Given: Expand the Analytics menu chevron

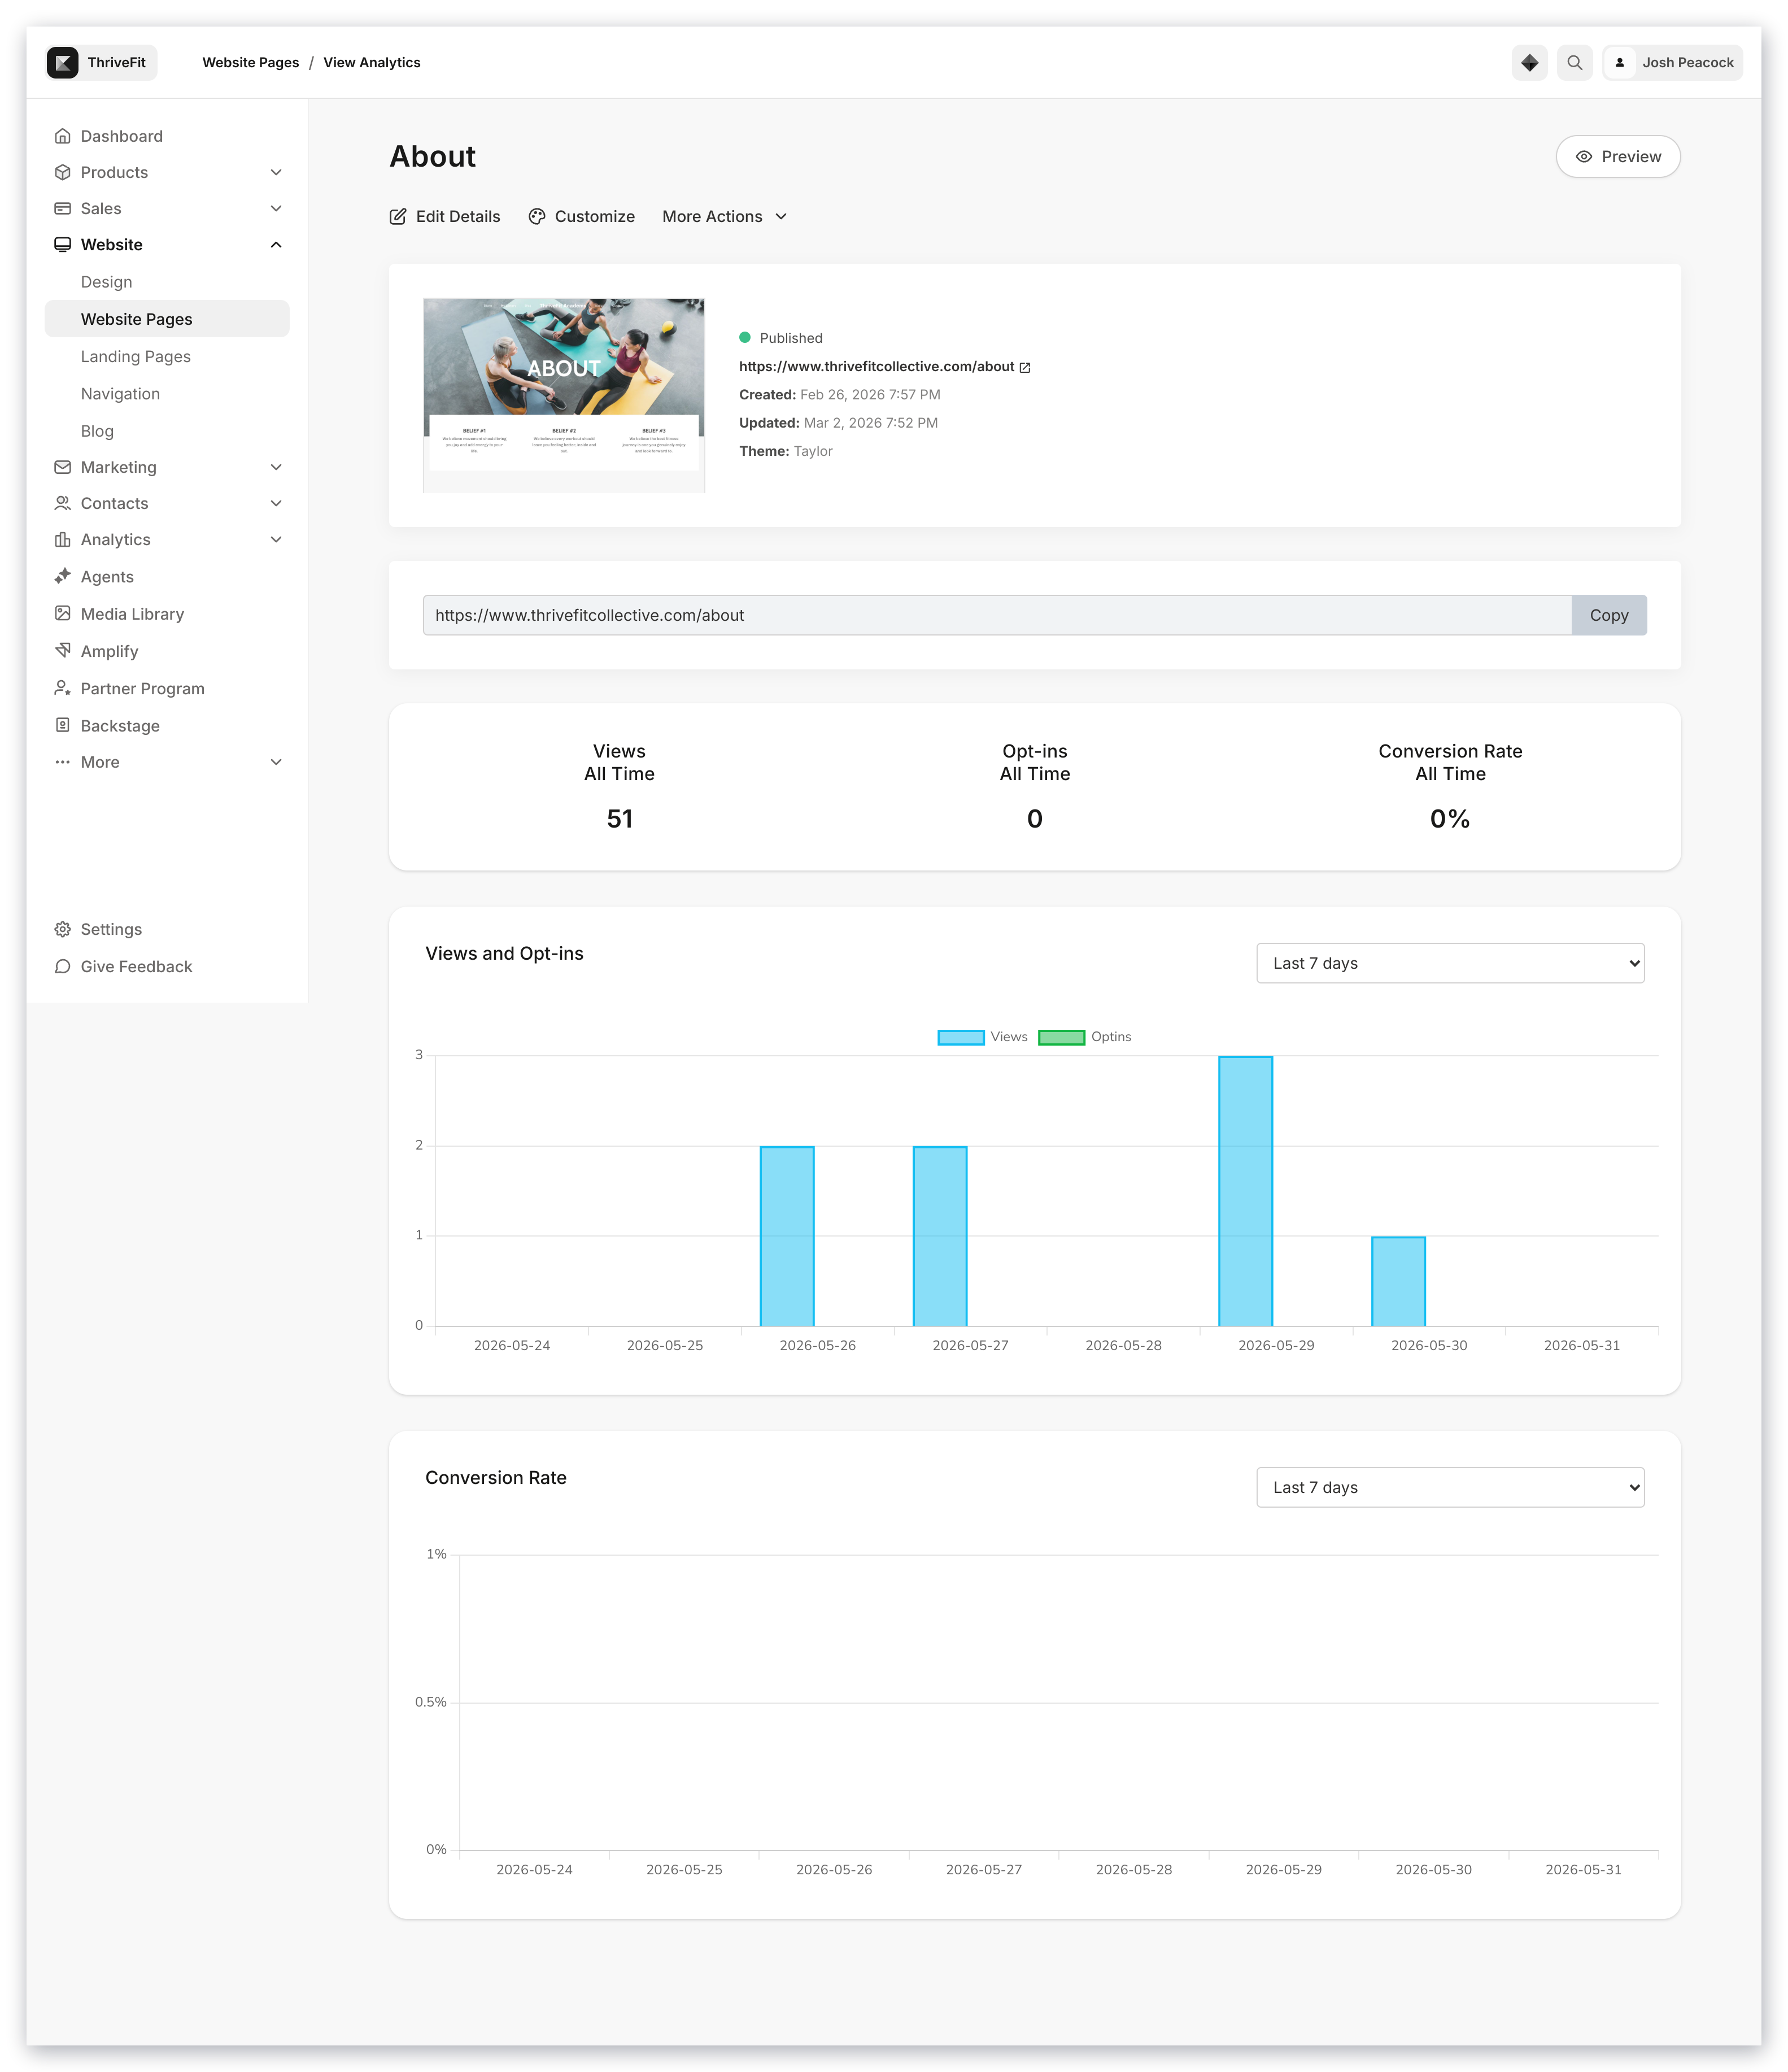Looking at the screenshot, I should coord(276,539).
